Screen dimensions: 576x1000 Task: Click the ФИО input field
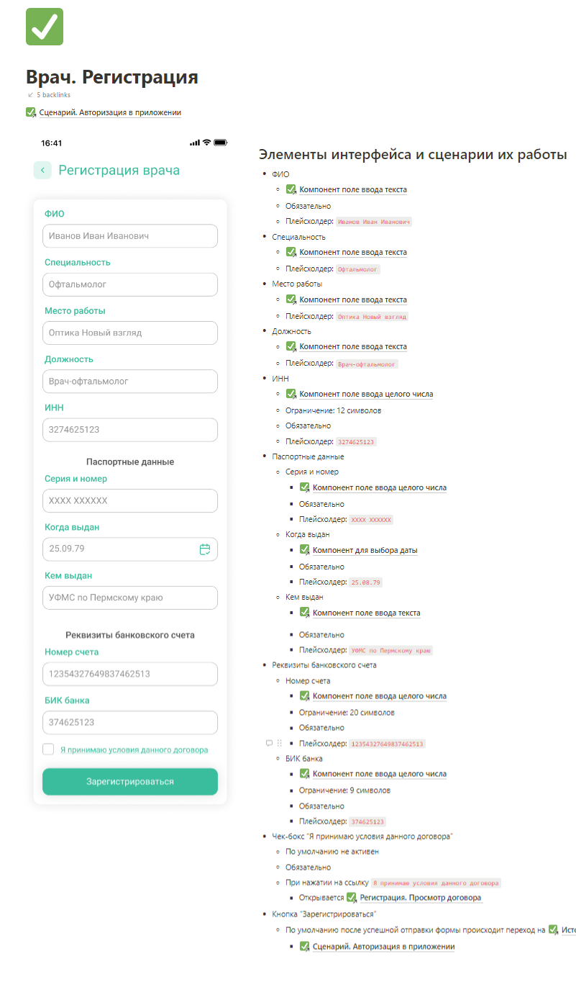[130, 236]
